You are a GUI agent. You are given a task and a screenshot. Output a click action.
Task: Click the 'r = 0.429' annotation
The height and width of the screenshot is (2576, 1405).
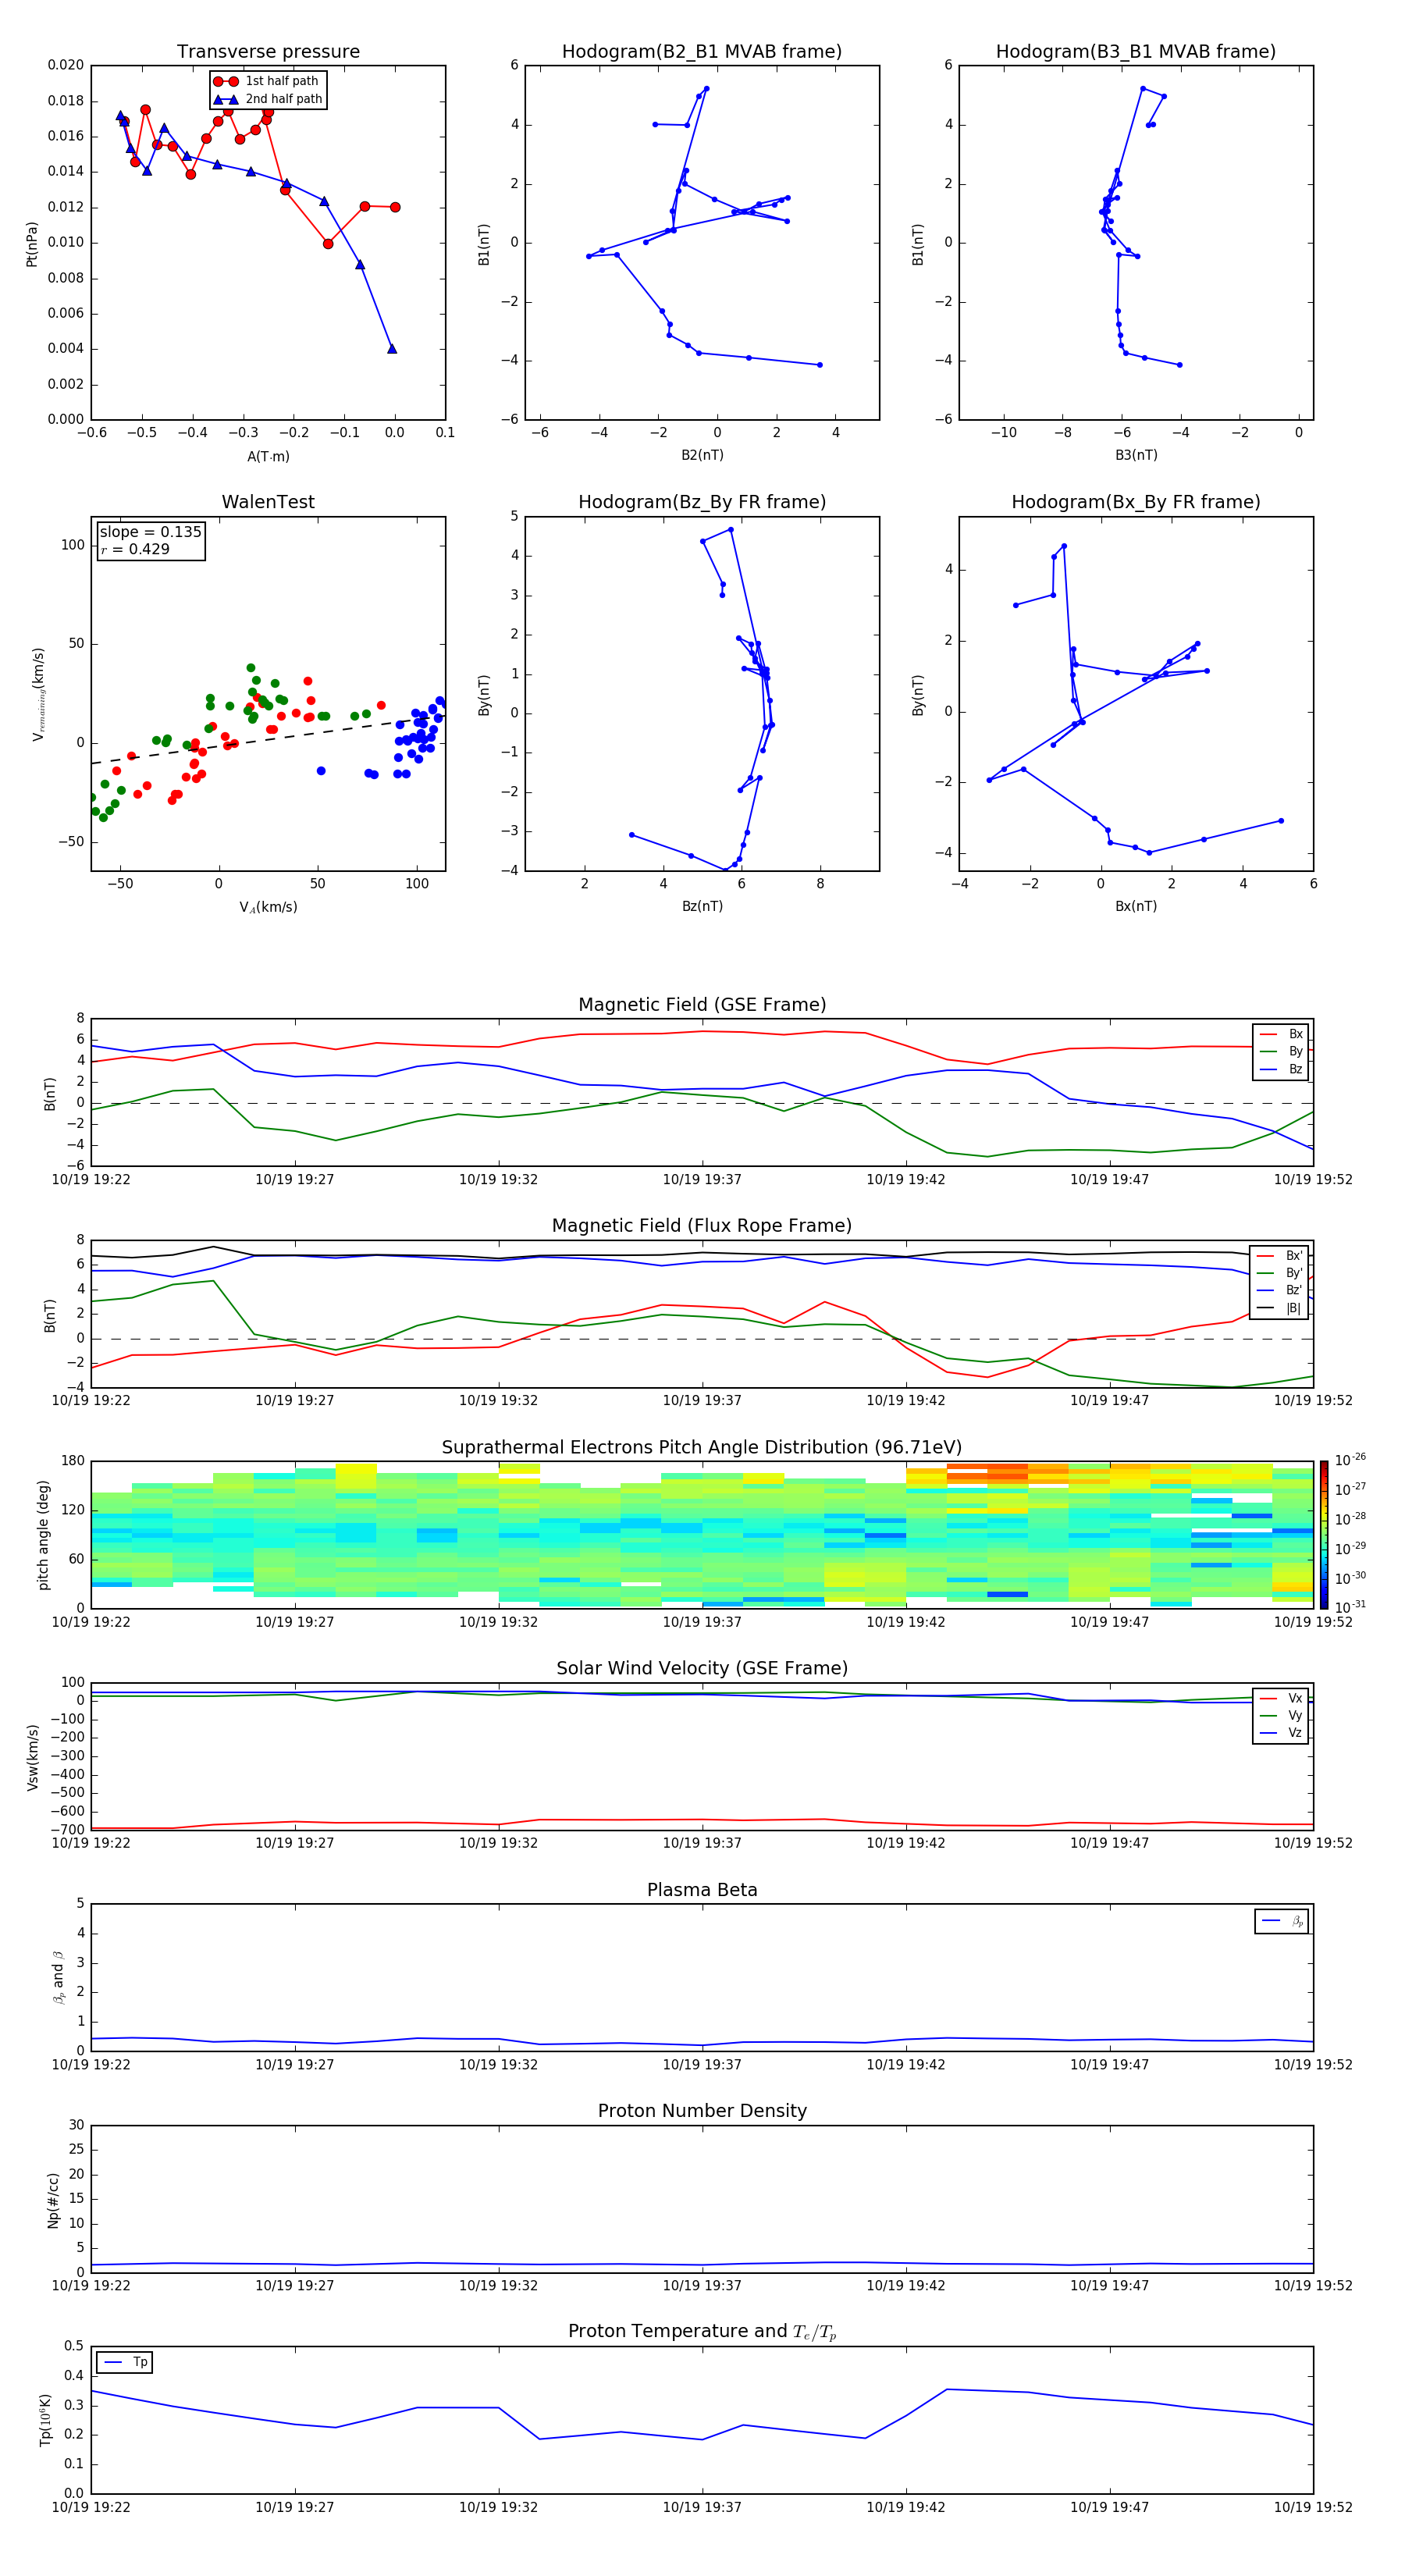point(135,549)
